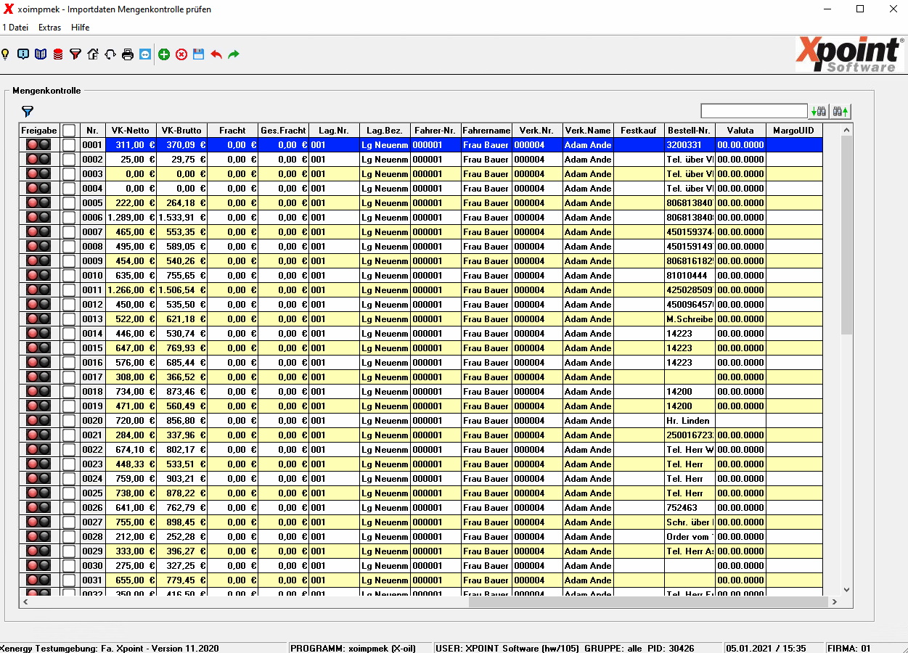908x653 pixels.
Task: Open the 1 Datei menu
Action: tap(15, 28)
